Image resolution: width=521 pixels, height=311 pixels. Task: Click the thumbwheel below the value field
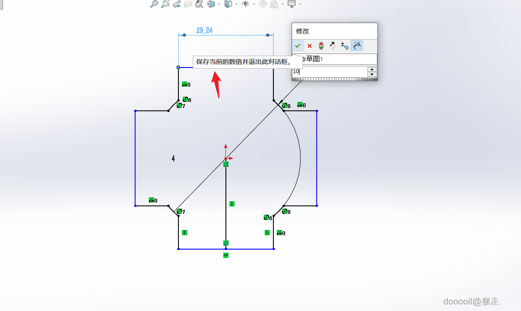pos(335,79)
